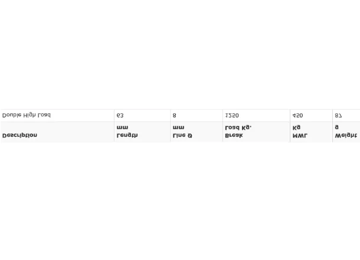Click the Kg unit of MWL

click(296, 127)
